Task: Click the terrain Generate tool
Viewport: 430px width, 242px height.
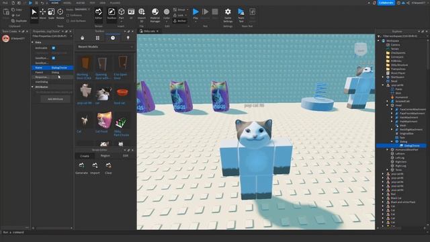Action: point(81,168)
